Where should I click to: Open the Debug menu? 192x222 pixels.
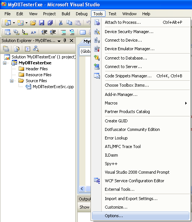click(x=82, y=14)
